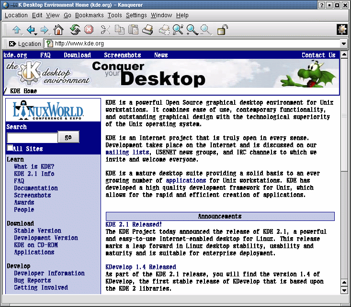Open the View menu
The height and width of the screenshot is (307, 351).
(x=53, y=15)
